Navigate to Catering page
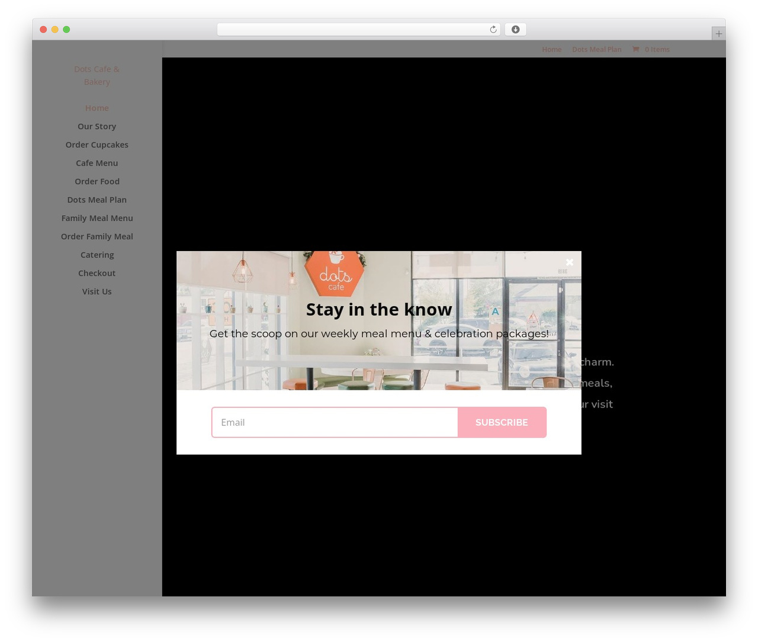 (x=97, y=255)
